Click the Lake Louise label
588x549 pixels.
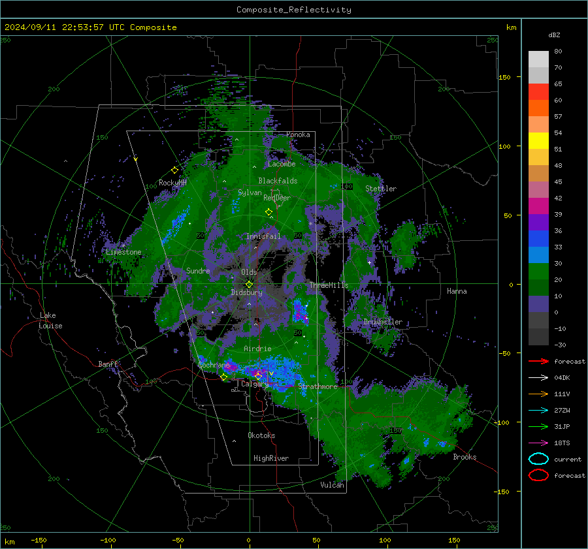pos(50,321)
